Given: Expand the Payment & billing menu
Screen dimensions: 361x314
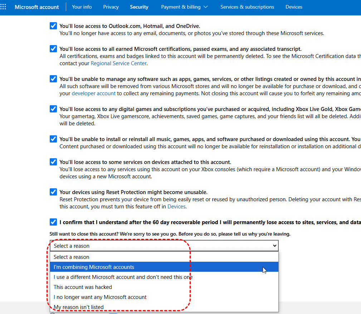Looking at the screenshot, I should click(x=184, y=7).
